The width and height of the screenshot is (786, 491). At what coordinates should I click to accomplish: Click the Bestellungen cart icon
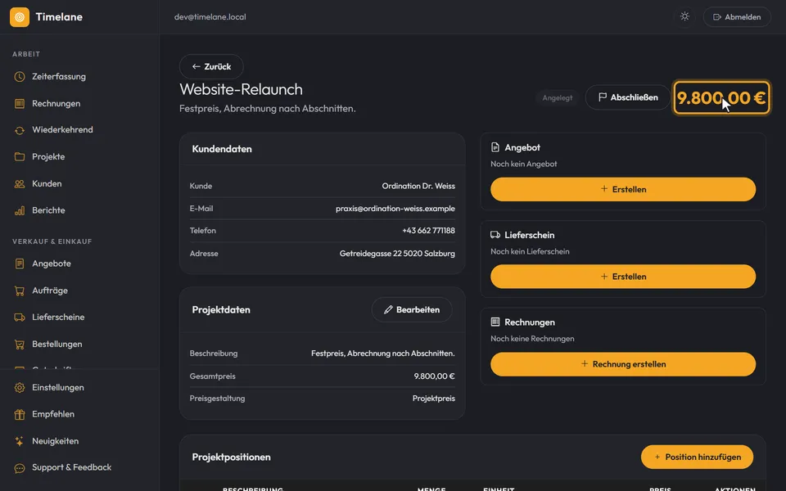click(20, 345)
